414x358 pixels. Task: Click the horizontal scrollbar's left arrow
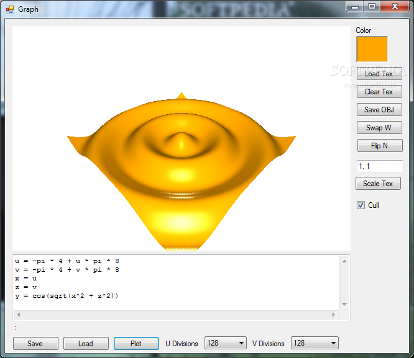coord(19,315)
